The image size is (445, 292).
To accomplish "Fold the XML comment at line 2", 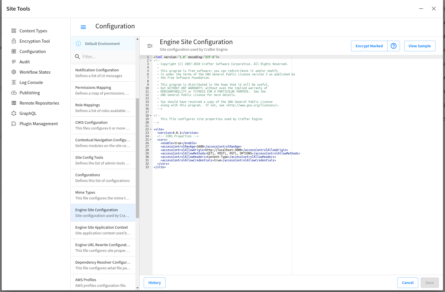I will [x=151, y=61].
